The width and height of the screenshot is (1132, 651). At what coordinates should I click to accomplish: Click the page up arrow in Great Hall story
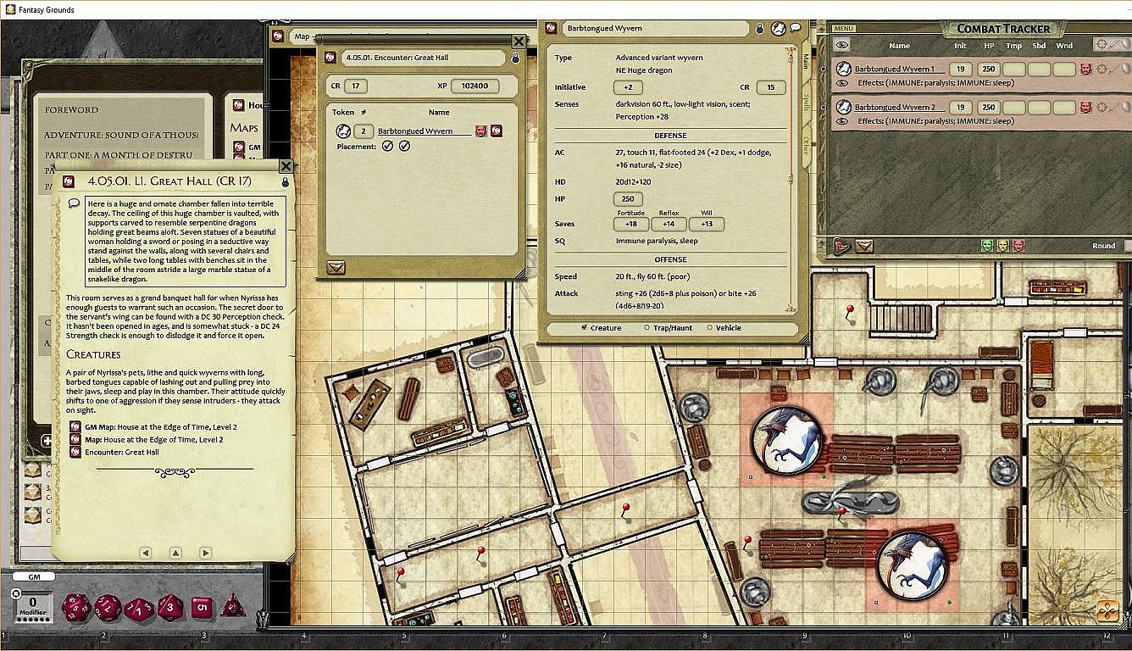click(x=175, y=553)
